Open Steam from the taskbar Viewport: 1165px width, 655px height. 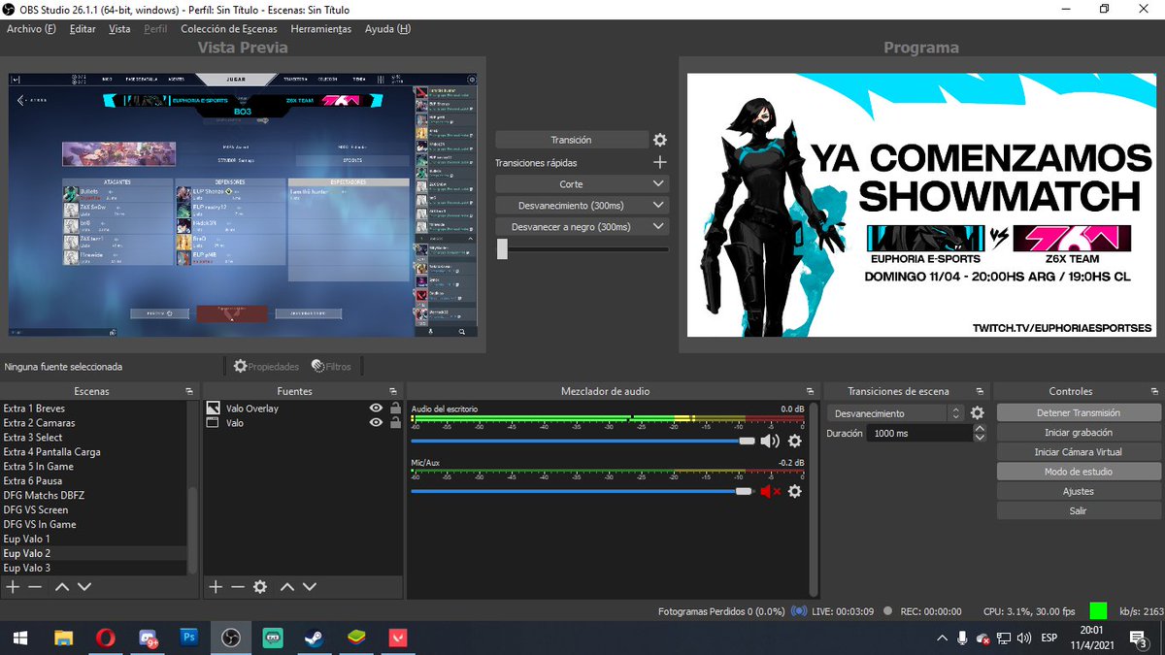click(315, 638)
